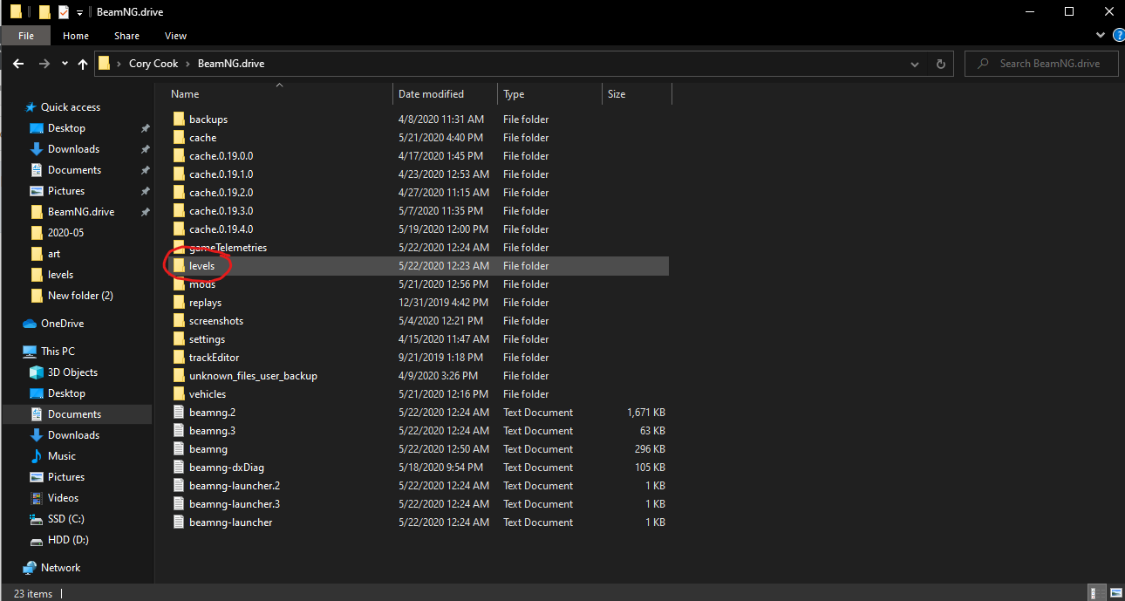Open HDD (D:) drive
The height and width of the screenshot is (601, 1125).
click(x=66, y=539)
